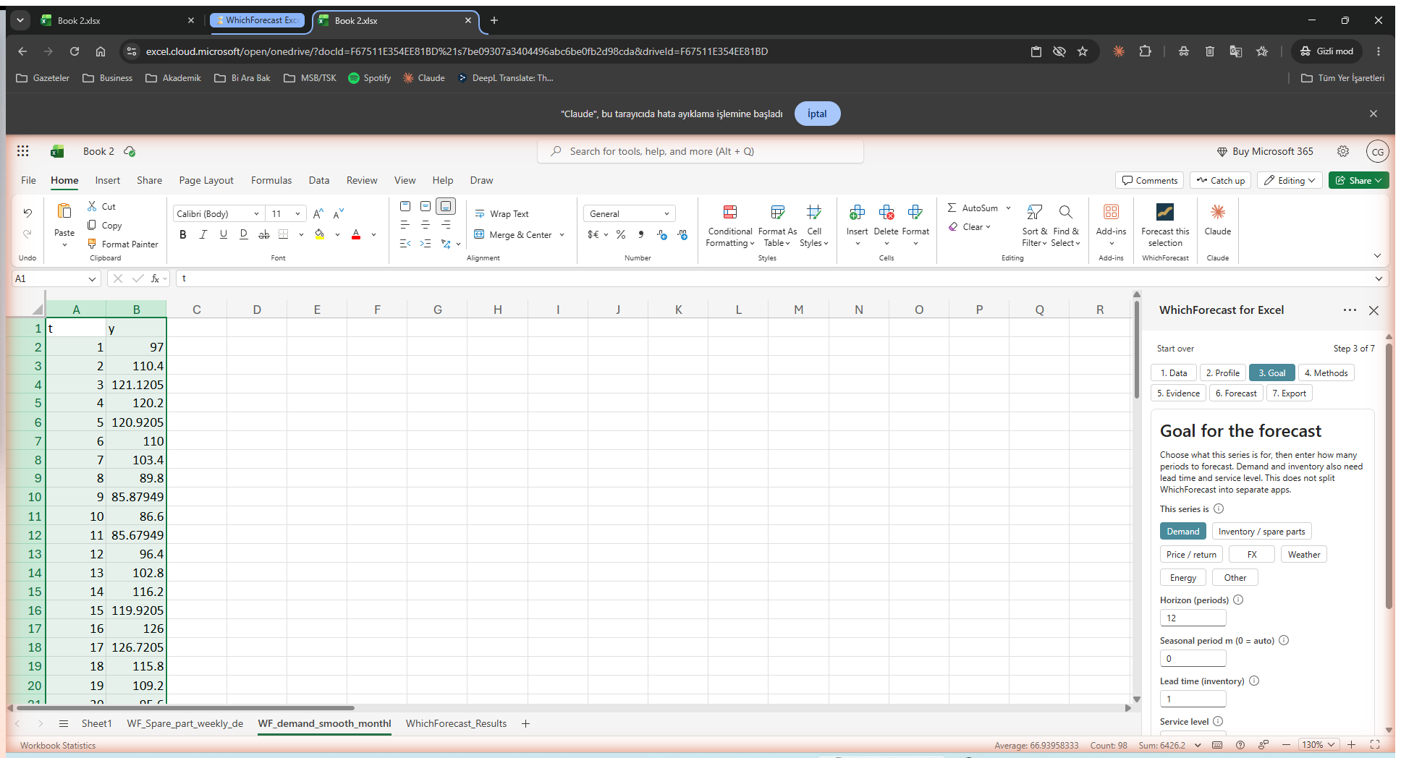Image resolution: width=1401 pixels, height=758 pixels.
Task: Click the zoom in plus button
Action: pyautogui.click(x=1351, y=744)
